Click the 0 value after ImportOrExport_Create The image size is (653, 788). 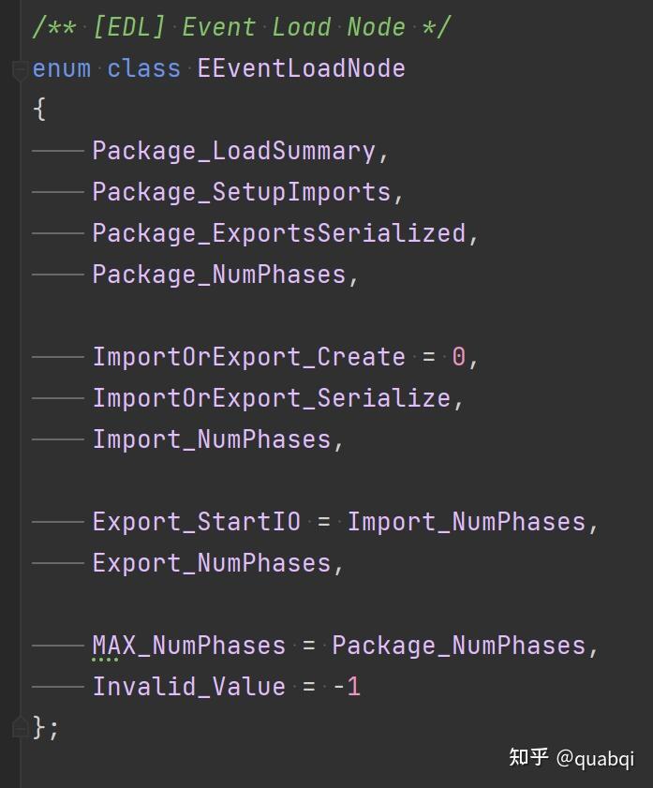pos(458,357)
